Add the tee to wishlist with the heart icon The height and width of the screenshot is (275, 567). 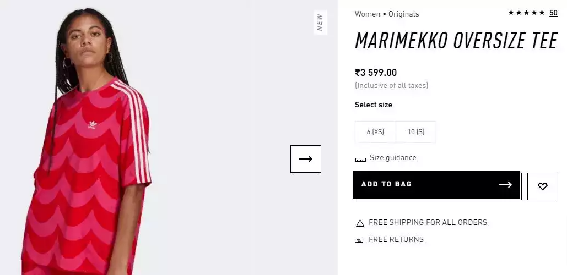pyautogui.click(x=543, y=186)
